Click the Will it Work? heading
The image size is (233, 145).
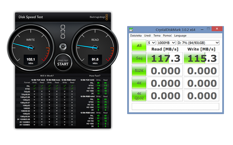(47, 76)
